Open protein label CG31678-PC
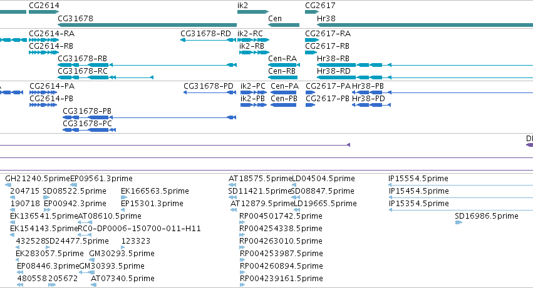 tap(87, 124)
